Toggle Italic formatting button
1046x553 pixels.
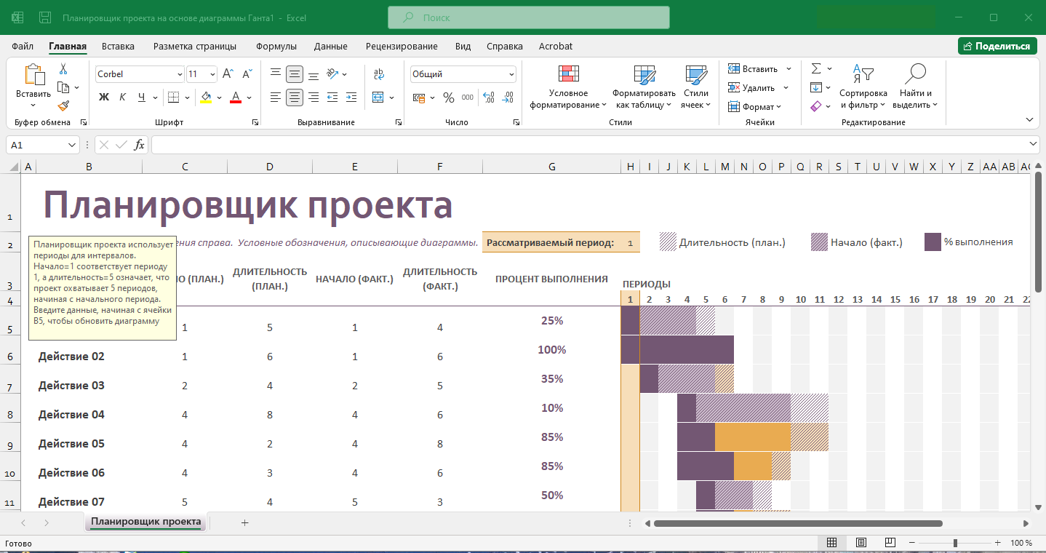click(122, 97)
